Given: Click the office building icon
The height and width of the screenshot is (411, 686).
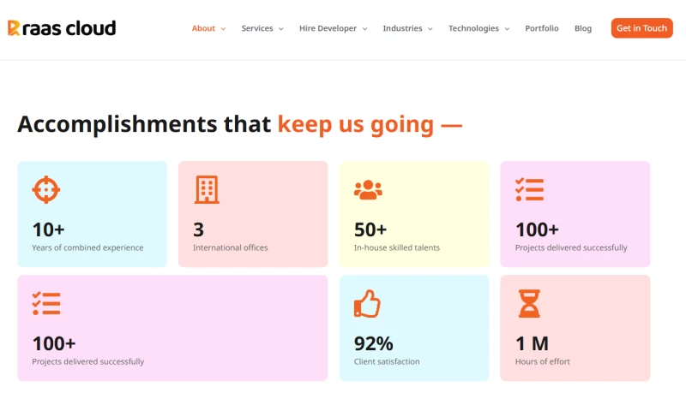Looking at the screenshot, I should click(x=207, y=189).
